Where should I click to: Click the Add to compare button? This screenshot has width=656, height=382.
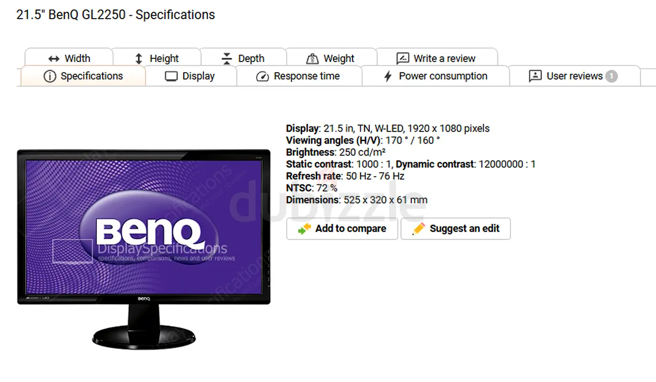point(342,229)
